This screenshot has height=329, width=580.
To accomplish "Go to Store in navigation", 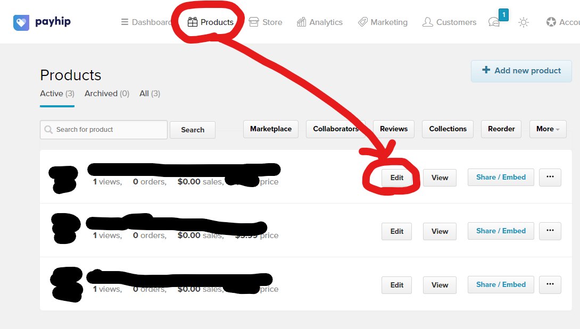I will click(266, 22).
